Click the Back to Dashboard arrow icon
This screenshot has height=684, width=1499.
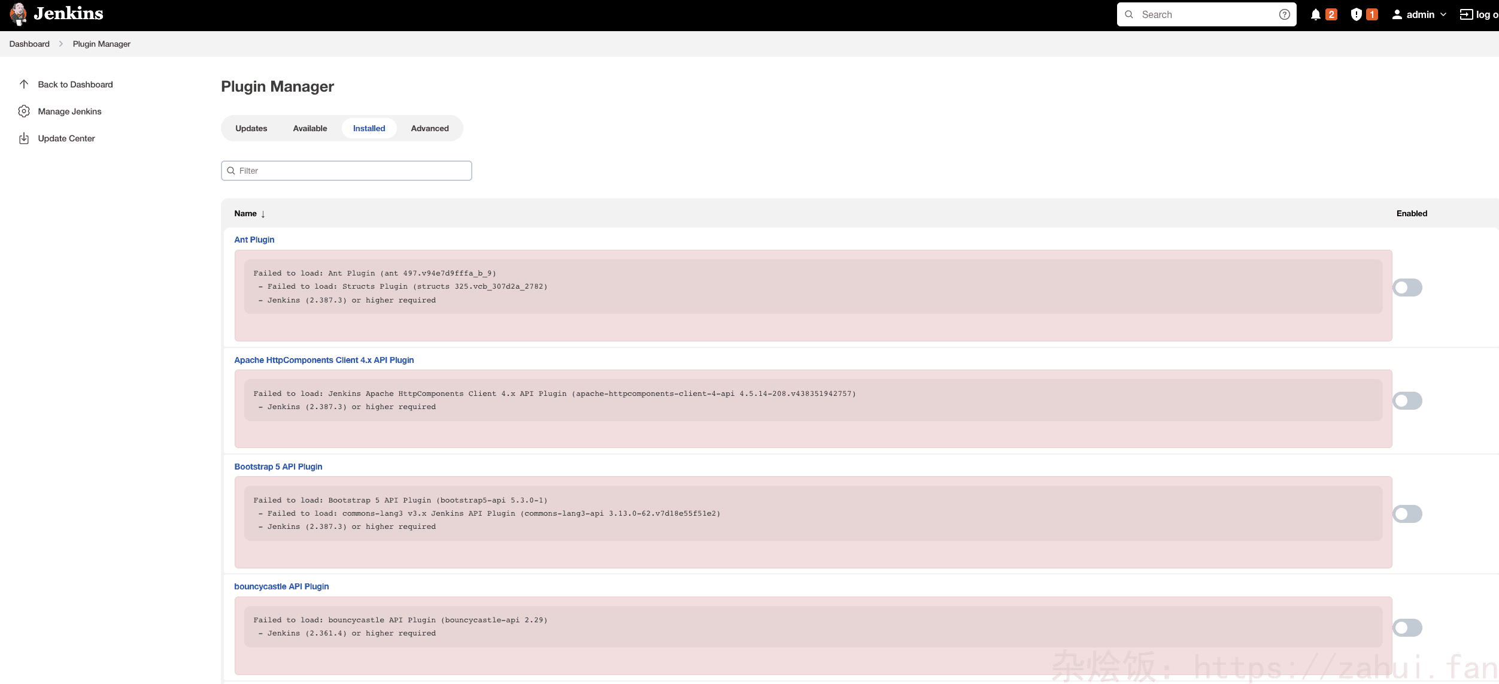[x=24, y=84]
